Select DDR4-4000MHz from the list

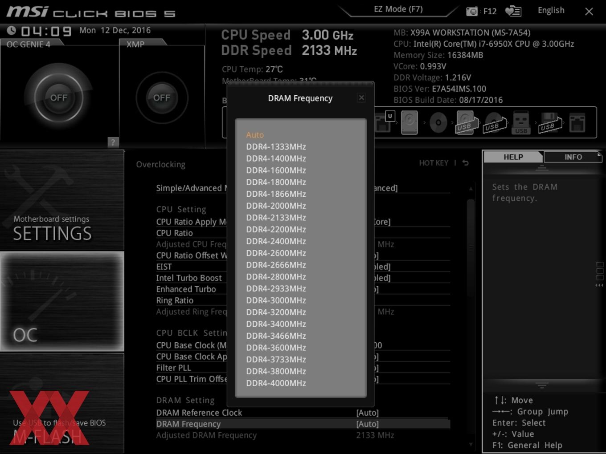click(276, 383)
